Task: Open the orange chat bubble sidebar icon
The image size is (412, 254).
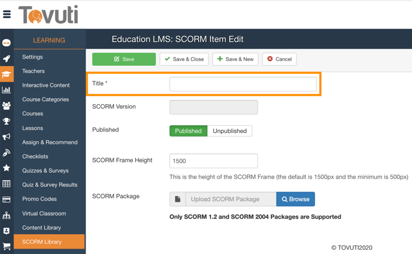Action: click(7, 43)
